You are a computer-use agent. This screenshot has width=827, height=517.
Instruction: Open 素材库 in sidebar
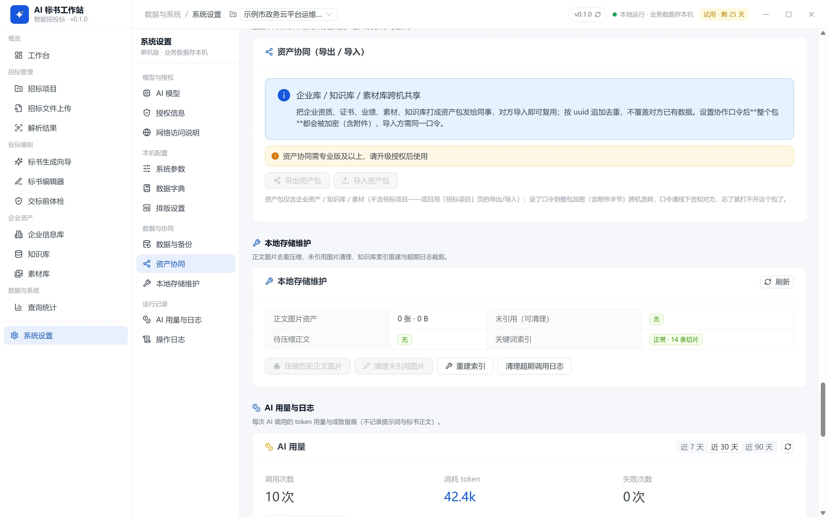66,274
